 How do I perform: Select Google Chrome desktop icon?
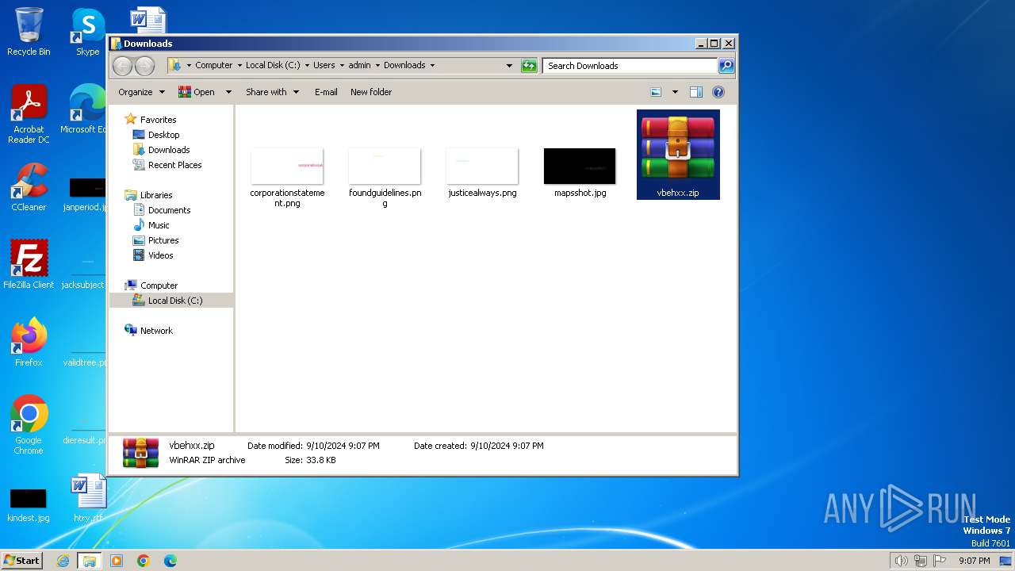[x=29, y=424]
